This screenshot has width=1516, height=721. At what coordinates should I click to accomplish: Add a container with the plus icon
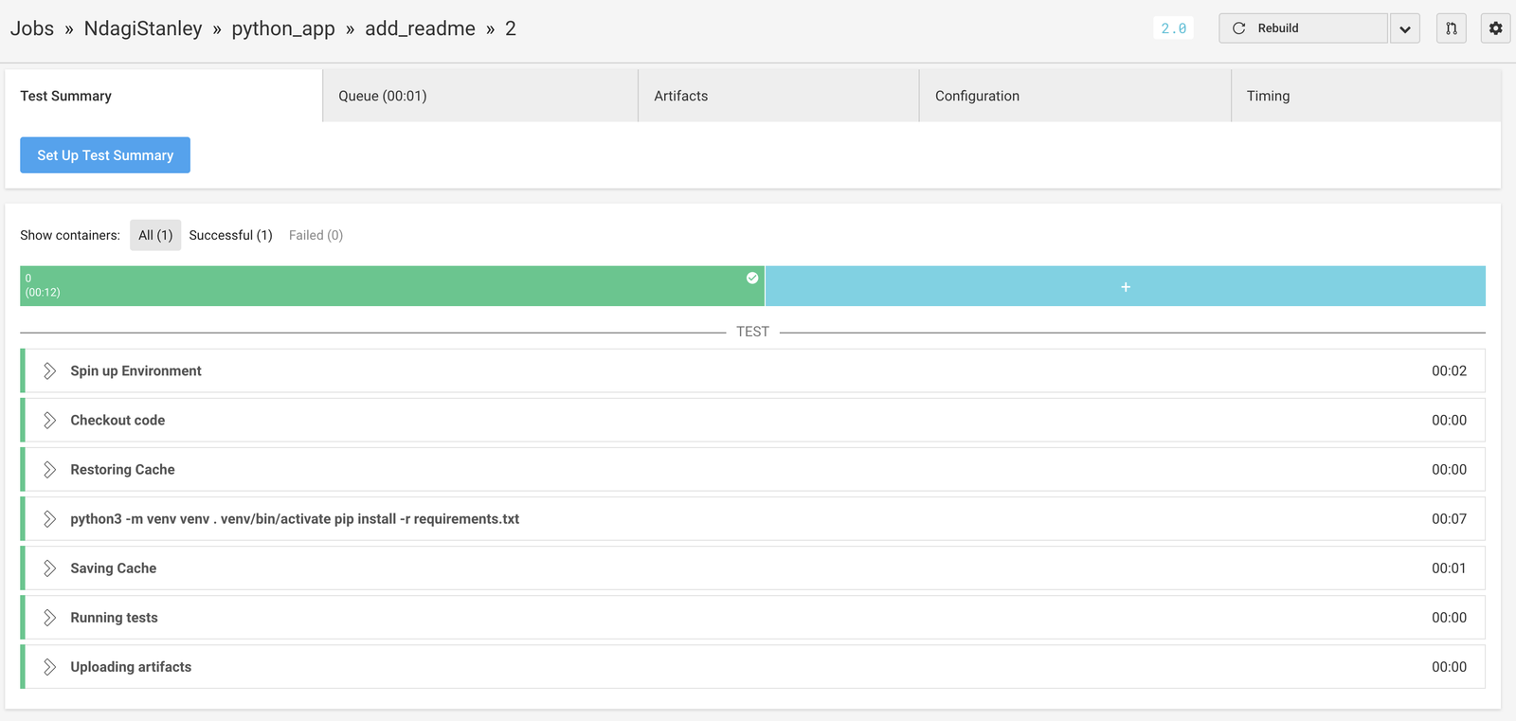tap(1126, 286)
